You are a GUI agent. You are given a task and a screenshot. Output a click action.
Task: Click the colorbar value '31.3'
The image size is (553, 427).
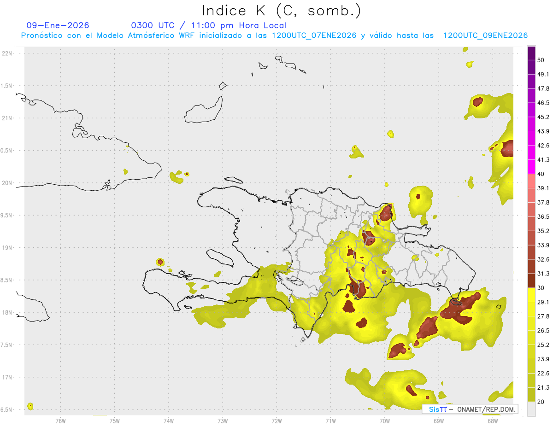[x=543, y=274]
